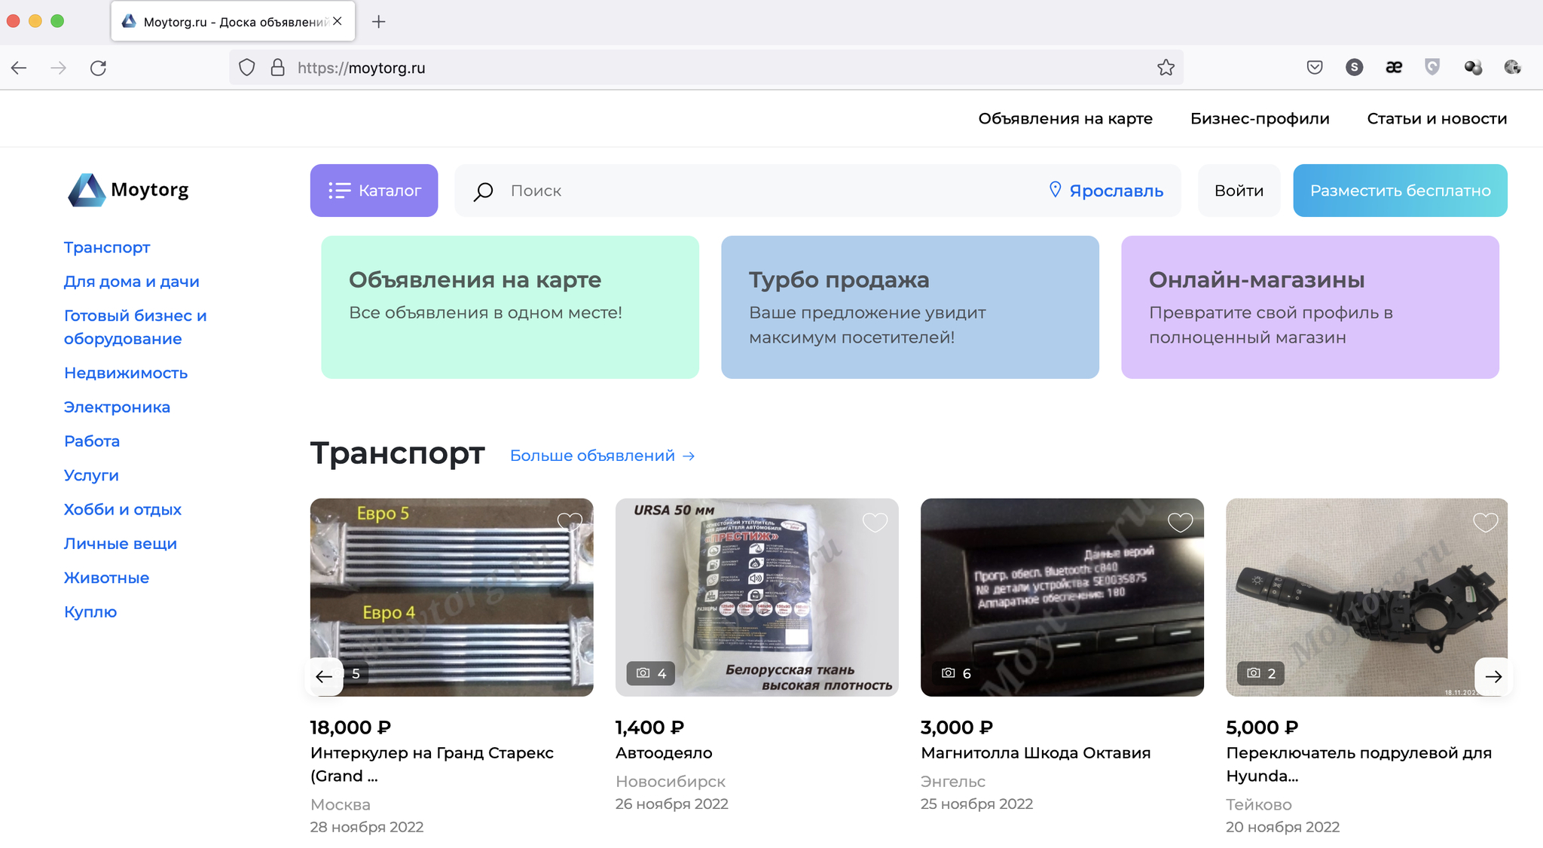Focus the Поиск search field
The image size is (1543, 848).
pos(753,191)
